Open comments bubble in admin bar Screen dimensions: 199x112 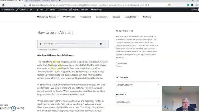[x=32, y=10]
